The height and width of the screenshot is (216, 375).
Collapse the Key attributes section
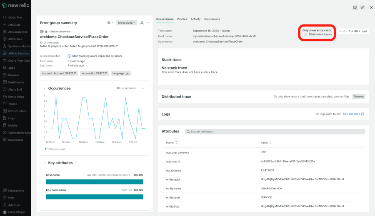45,163
